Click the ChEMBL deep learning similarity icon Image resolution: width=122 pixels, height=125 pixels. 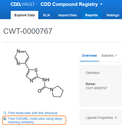pyautogui.click(x=5, y=119)
